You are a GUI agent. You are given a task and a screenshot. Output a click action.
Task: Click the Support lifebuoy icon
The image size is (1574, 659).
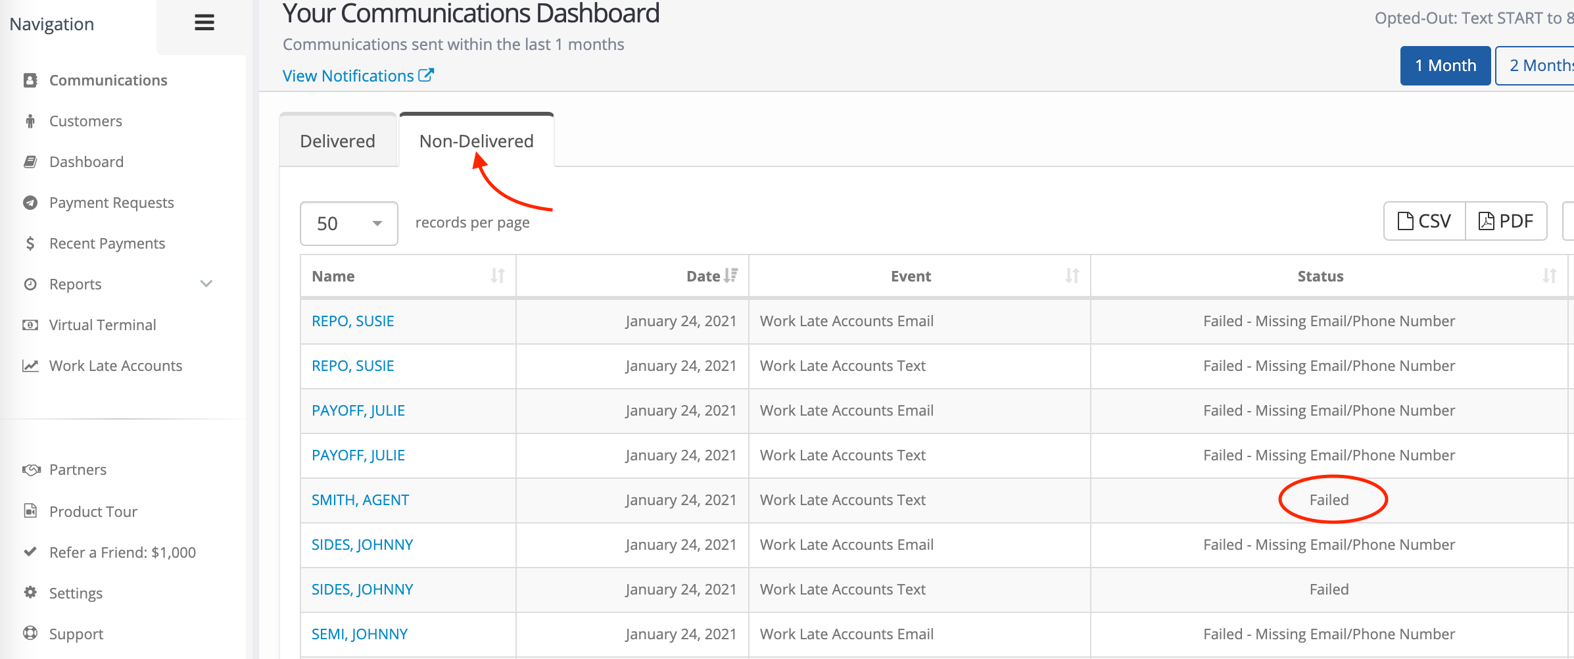[30, 633]
